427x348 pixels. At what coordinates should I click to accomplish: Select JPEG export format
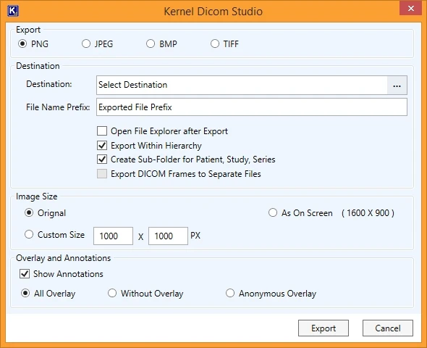coord(86,43)
